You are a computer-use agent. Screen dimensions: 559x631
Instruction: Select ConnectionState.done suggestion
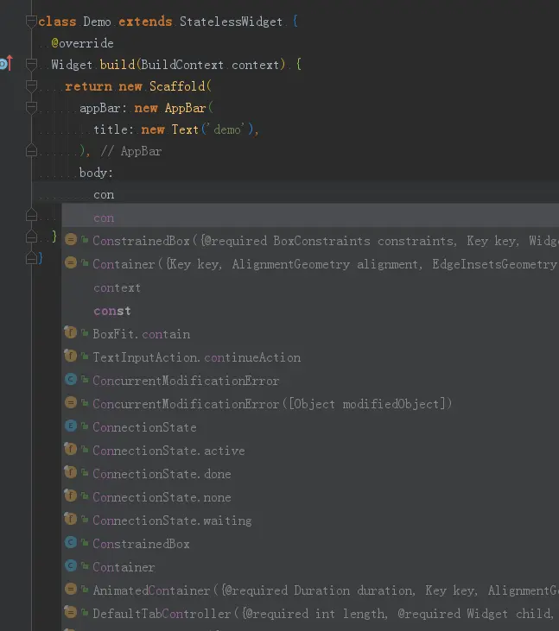click(x=310, y=474)
